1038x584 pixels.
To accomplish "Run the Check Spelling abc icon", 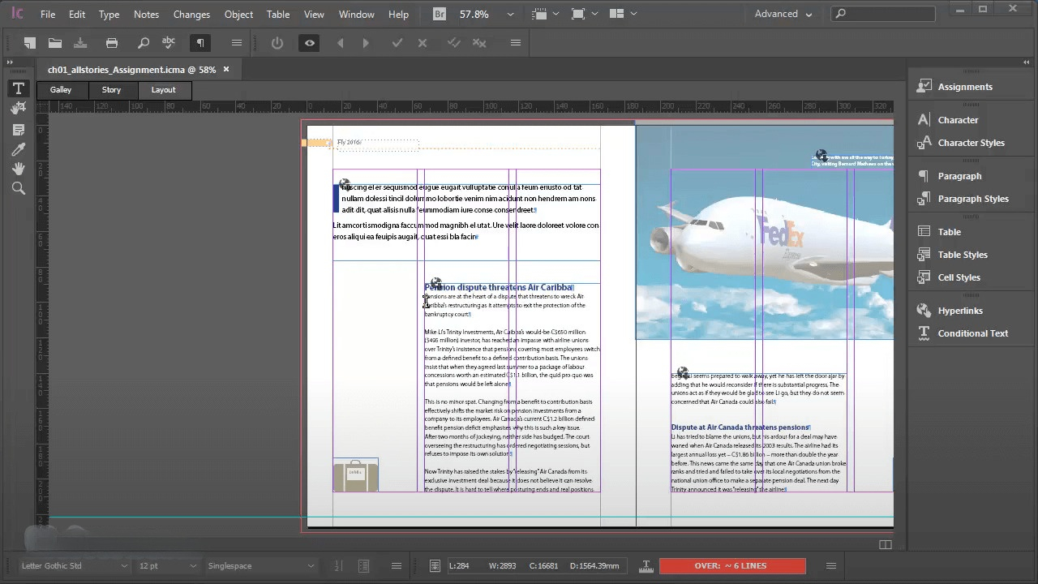I will (169, 43).
